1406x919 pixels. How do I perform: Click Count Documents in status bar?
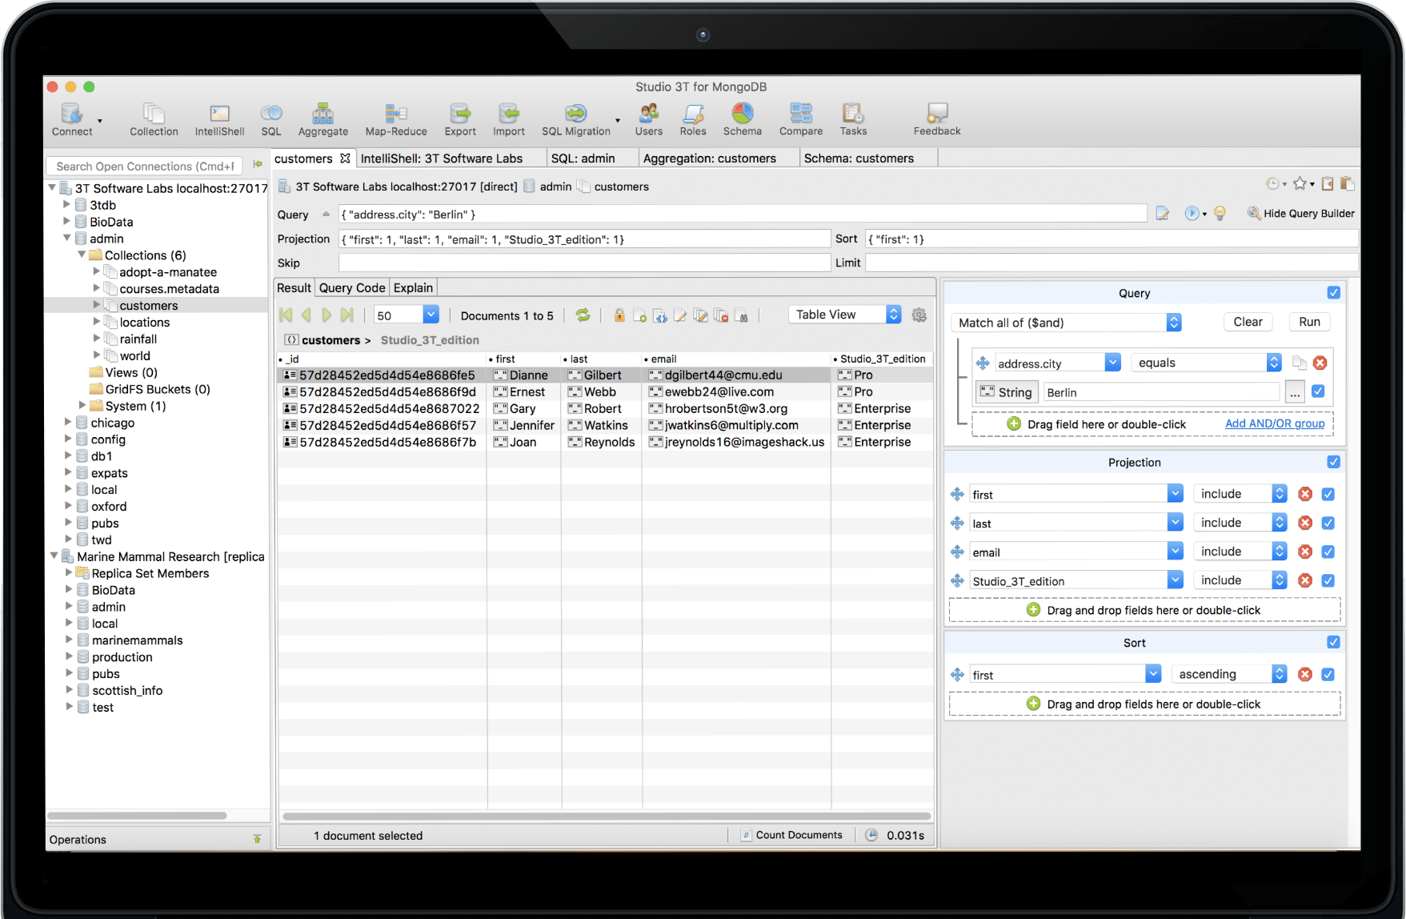click(x=791, y=835)
